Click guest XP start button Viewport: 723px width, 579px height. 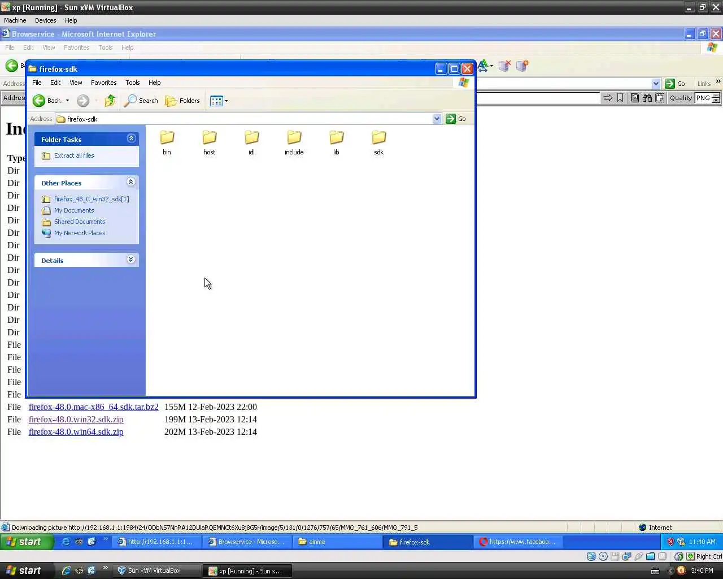point(27,542)
